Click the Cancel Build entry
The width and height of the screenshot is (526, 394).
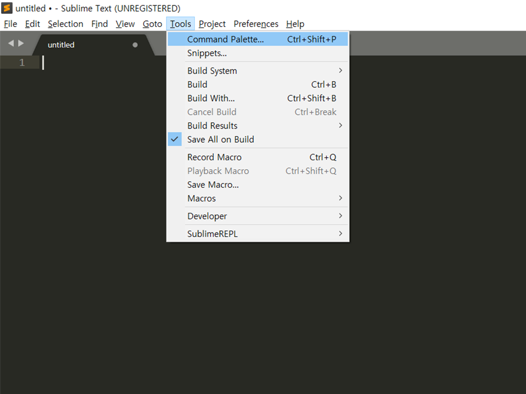258,112
